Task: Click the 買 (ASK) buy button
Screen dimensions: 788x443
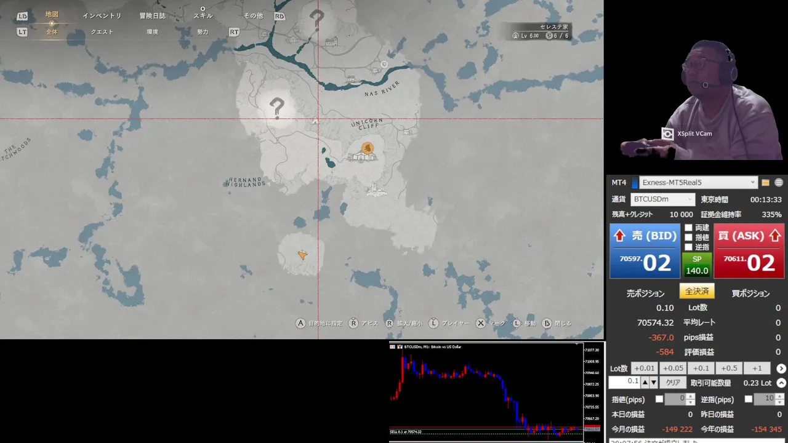Action: coord(749,251)
